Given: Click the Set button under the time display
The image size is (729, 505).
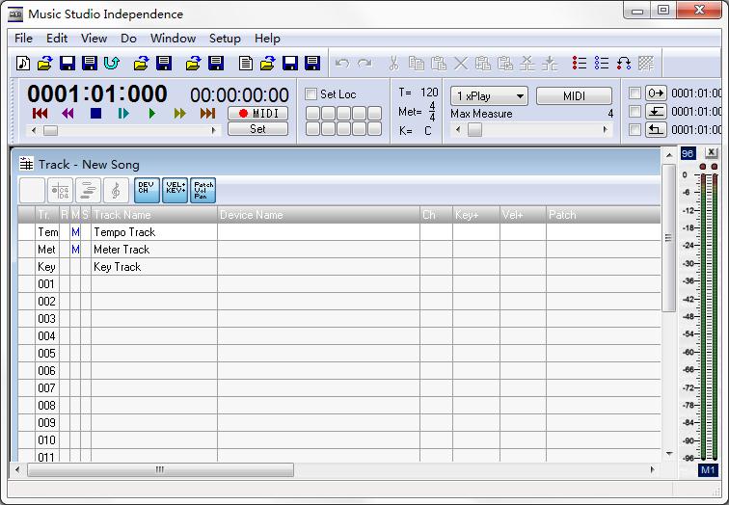Looking at the screenshot, I should point(257,129).
